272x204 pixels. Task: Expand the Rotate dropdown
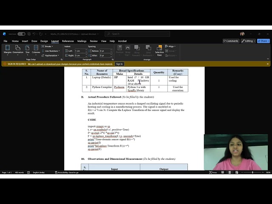(x=171, y=56)
